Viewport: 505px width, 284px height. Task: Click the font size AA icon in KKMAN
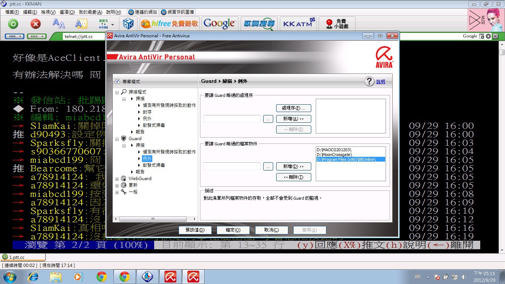[58, 24]
